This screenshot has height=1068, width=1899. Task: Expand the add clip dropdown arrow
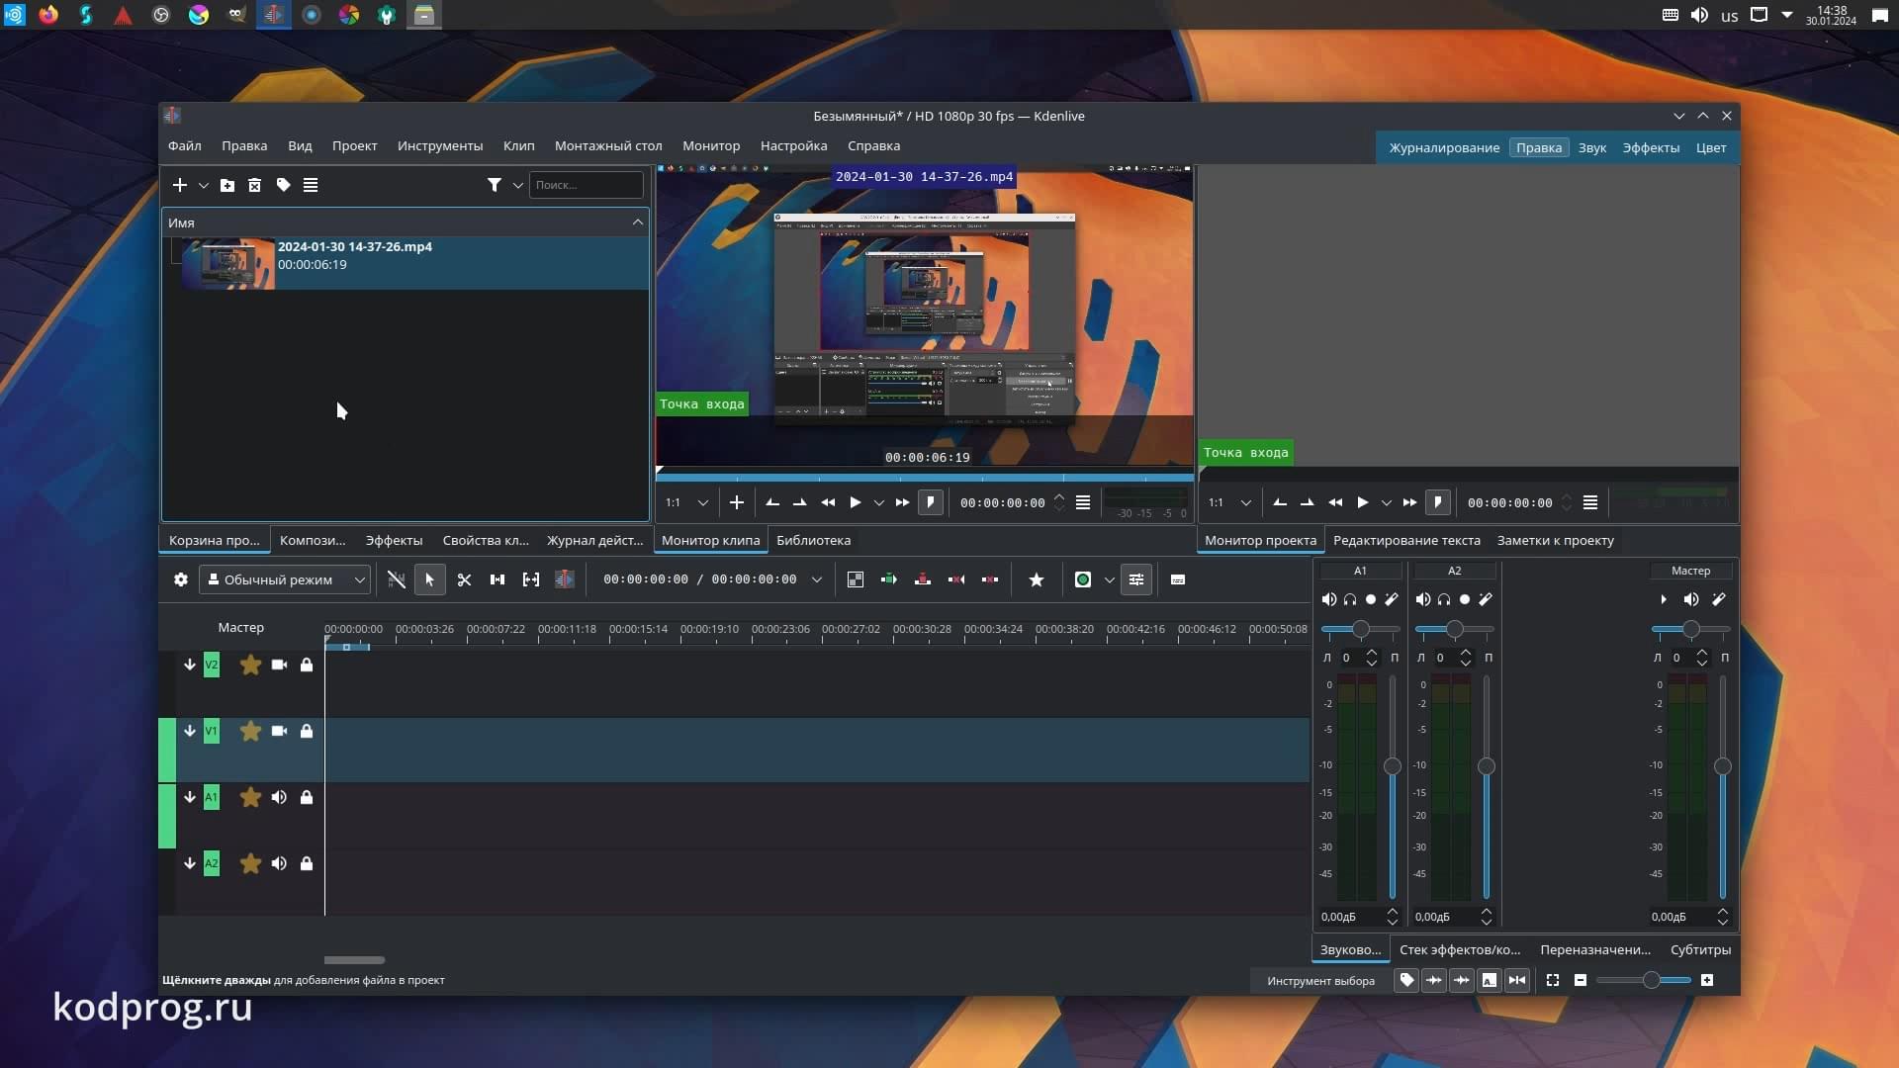(204, 185)
